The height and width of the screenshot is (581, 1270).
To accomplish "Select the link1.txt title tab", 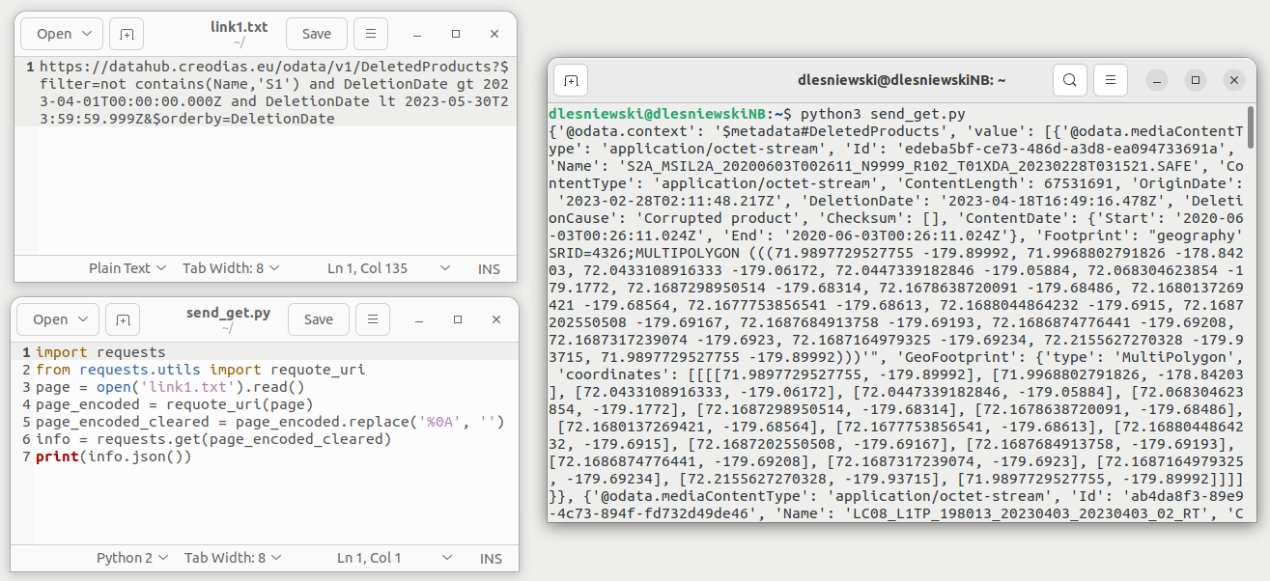I will tap(241, 26).
